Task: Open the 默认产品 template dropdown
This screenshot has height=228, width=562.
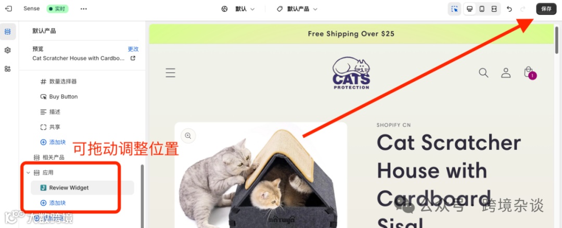Action: point(297,9)
